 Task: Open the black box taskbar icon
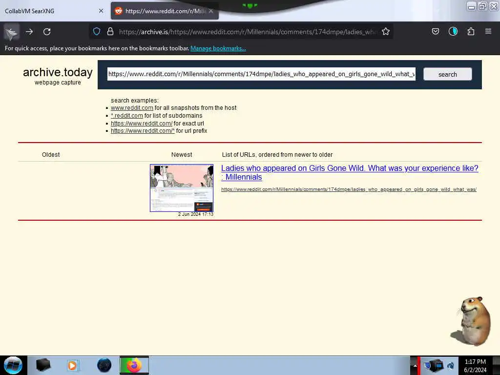[x=43, y=365]
